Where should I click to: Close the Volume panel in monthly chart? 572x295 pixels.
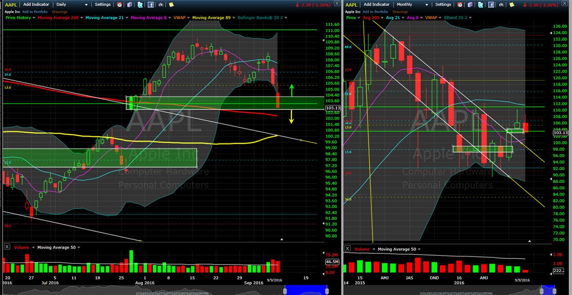point(347,249)
